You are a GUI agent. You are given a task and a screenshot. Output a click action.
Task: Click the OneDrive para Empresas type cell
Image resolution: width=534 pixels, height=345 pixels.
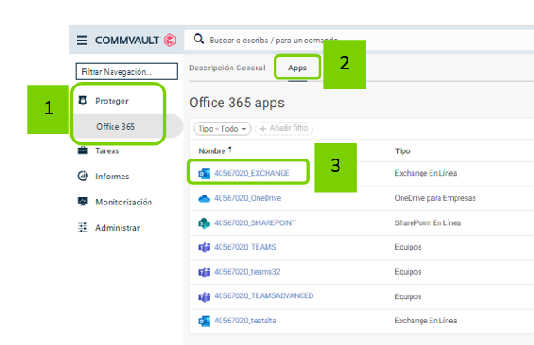tap(435, 198)
